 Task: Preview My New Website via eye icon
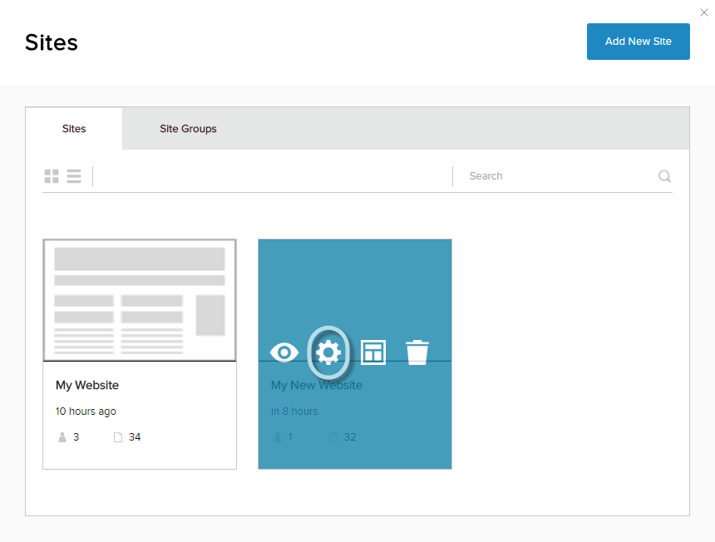(284, 352)
